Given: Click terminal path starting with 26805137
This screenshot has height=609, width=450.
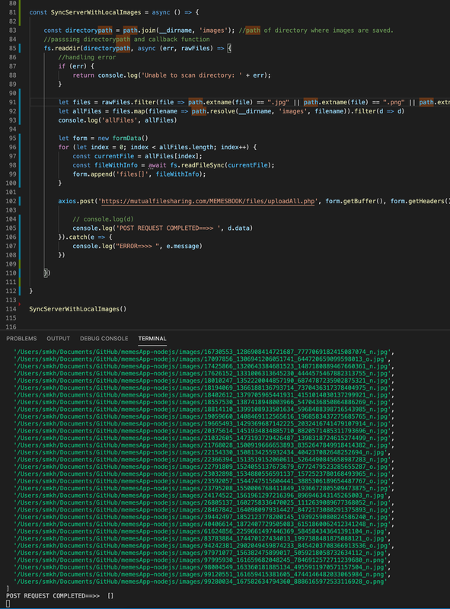Looking at the screenshot, I should [204, 503].
